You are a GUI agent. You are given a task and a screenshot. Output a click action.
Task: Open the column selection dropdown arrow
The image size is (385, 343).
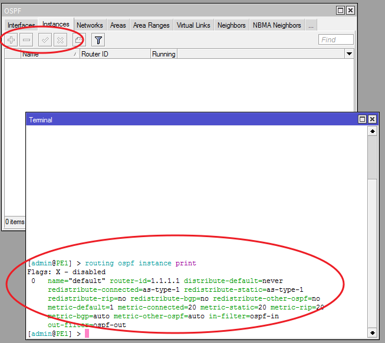349,54
